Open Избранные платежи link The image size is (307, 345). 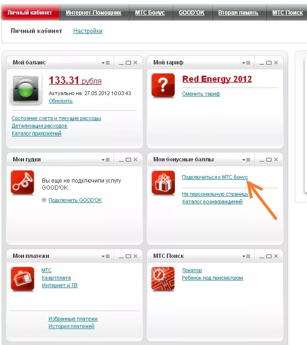(x=73, y=319)
